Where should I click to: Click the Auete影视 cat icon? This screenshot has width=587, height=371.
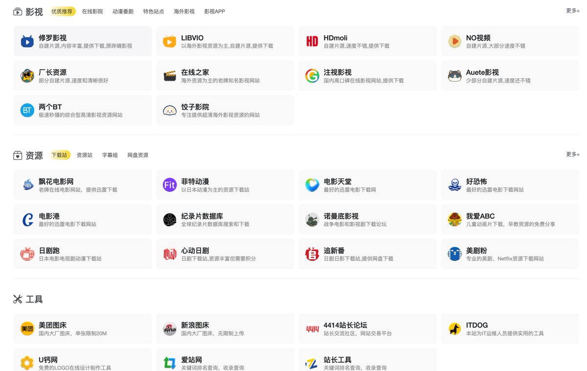[454, 76]
